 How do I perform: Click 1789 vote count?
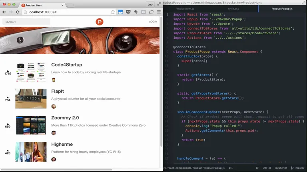[x=8, y=74]
